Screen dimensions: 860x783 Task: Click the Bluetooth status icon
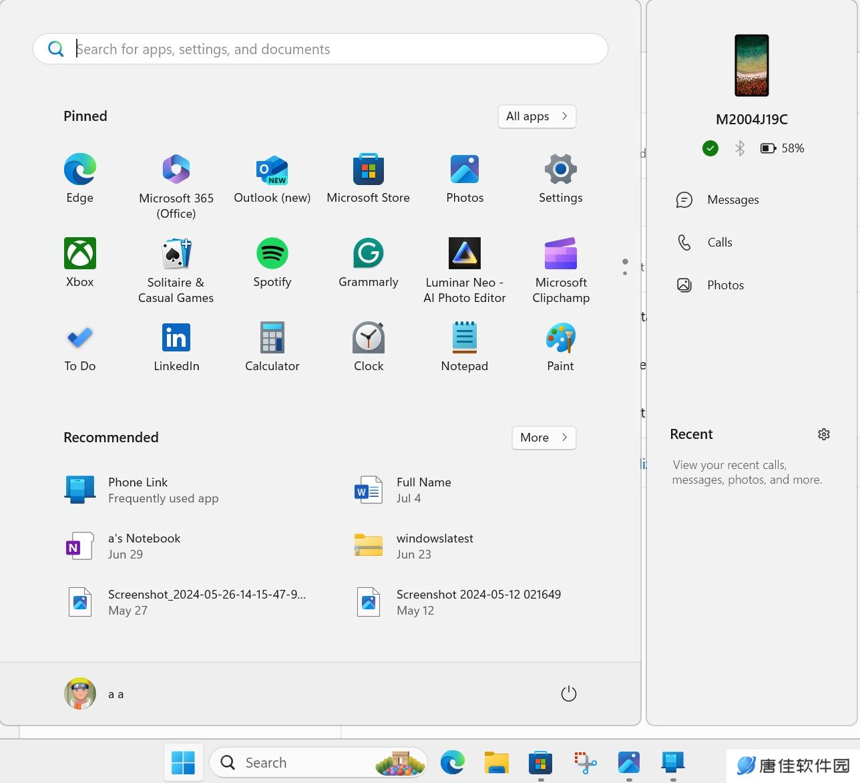[740, 148]
